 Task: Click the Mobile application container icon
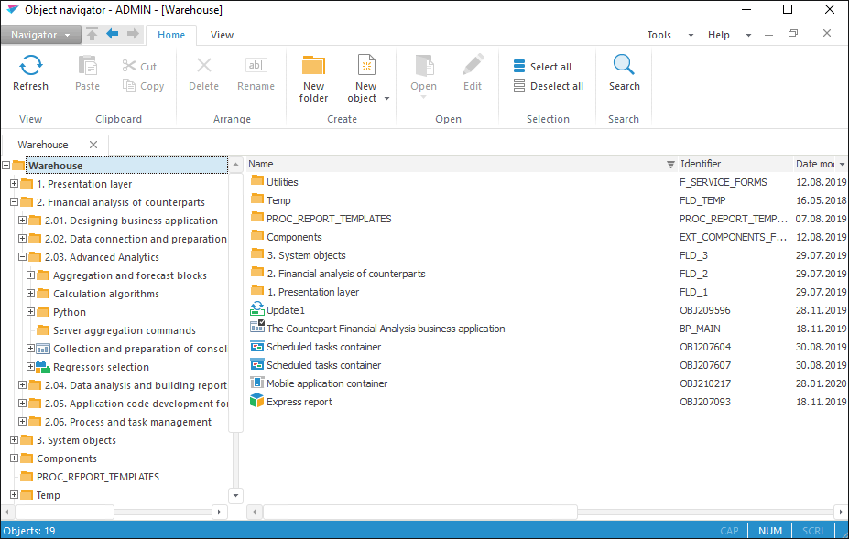coord(257,383)
